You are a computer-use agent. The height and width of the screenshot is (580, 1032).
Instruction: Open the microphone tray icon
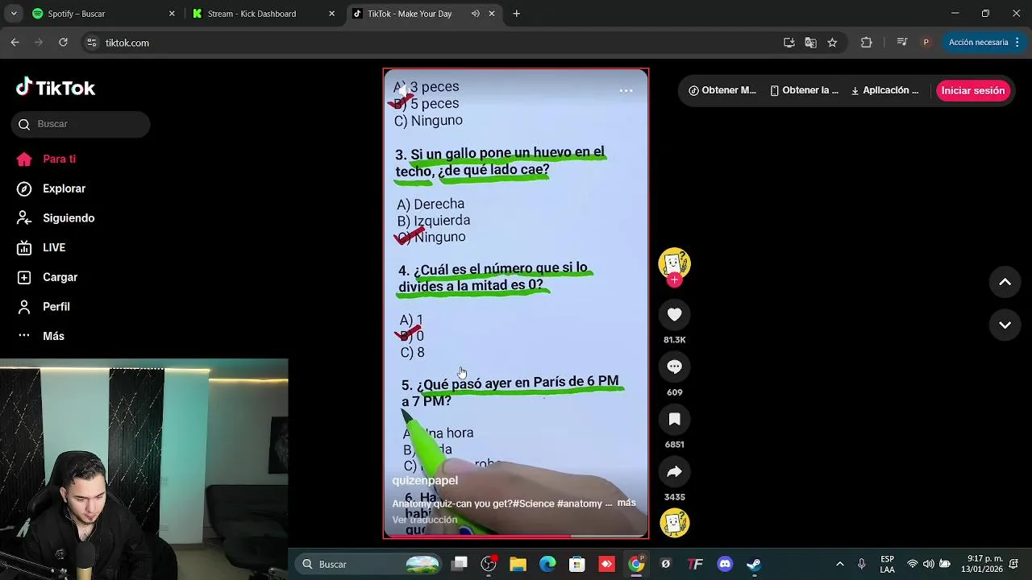click(862, 564)
